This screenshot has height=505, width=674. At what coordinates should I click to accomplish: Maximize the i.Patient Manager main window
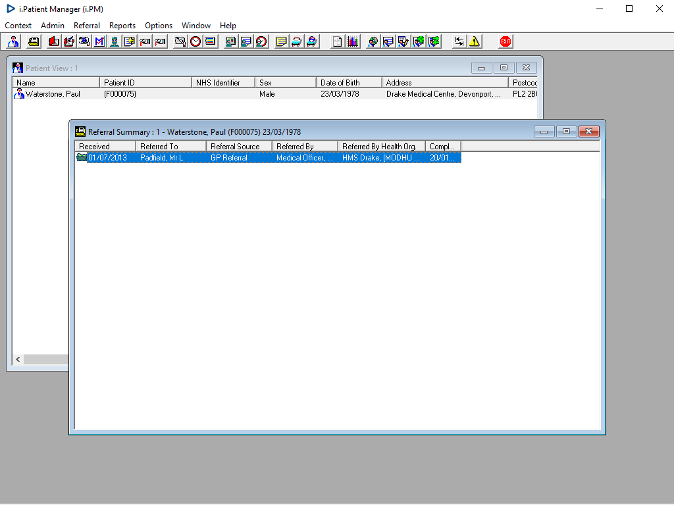[x=629, y=9]
